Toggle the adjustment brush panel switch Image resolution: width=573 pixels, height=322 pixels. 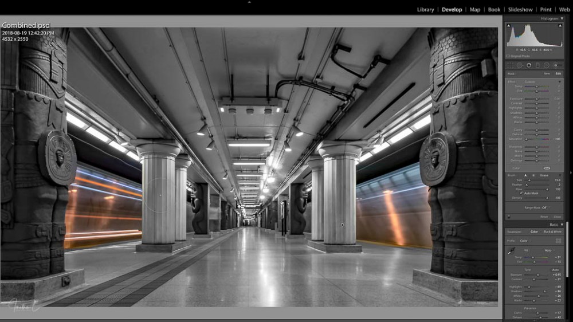(x=508, y=217)
